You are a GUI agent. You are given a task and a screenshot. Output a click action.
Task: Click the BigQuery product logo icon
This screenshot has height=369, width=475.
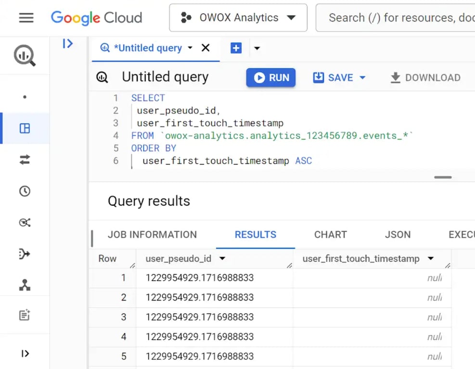(25, 55)
